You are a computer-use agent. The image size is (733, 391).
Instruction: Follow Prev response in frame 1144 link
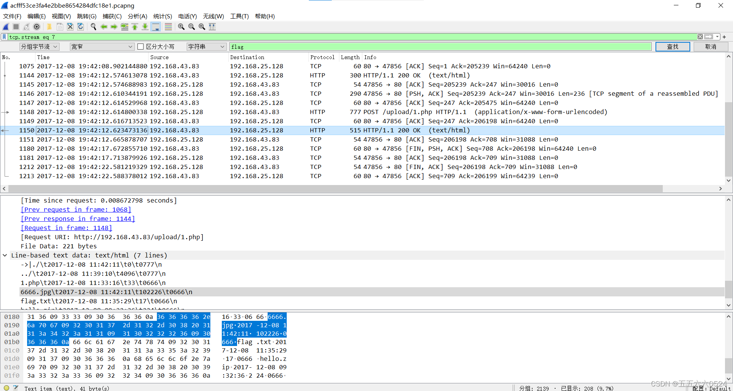[x=78, y=219]
